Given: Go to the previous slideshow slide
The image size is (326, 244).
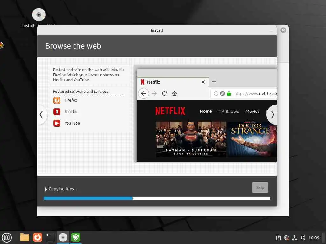Looking at the screenshot, I should click(42, 114).
